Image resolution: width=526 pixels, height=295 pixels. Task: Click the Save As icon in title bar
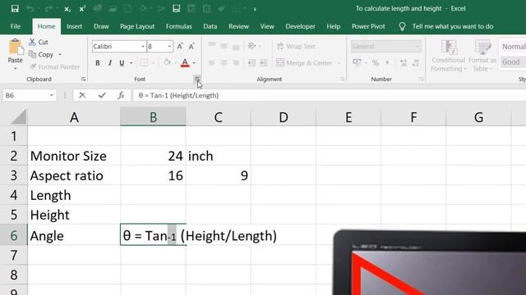(x=176, y=9)
